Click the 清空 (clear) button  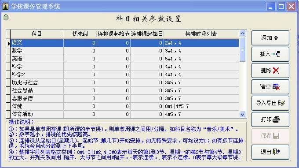click(x=270, y=87)
